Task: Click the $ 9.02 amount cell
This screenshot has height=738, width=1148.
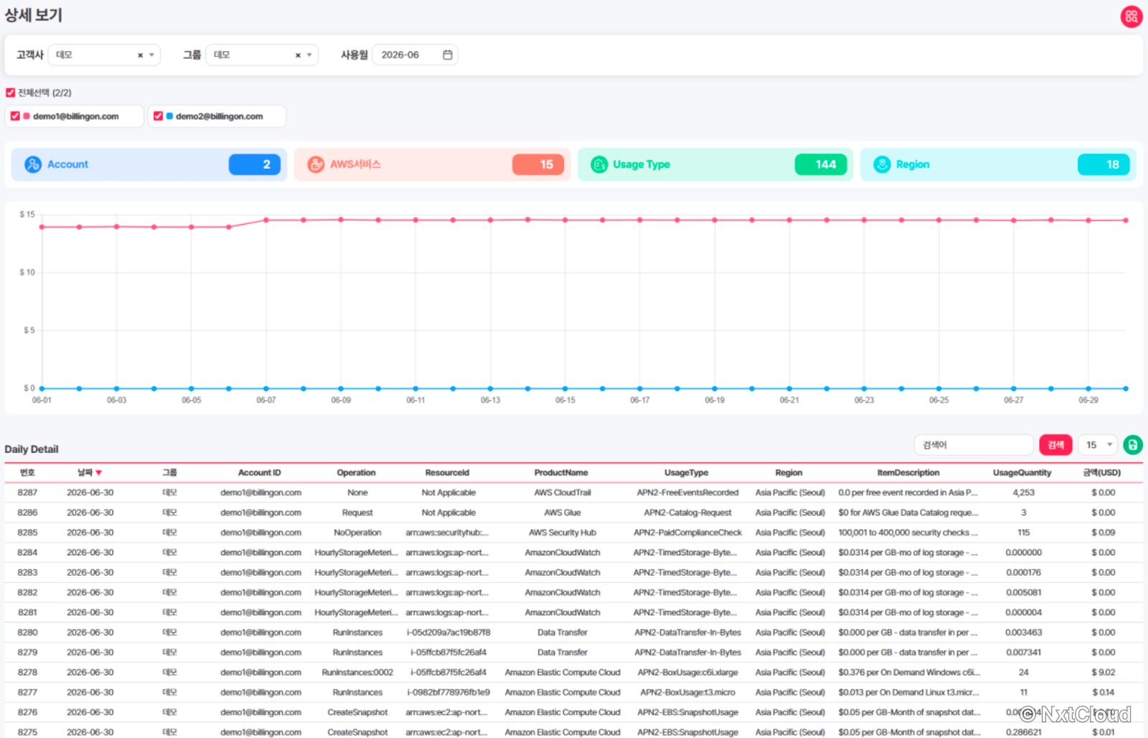Action: (x=1104, y=673)
